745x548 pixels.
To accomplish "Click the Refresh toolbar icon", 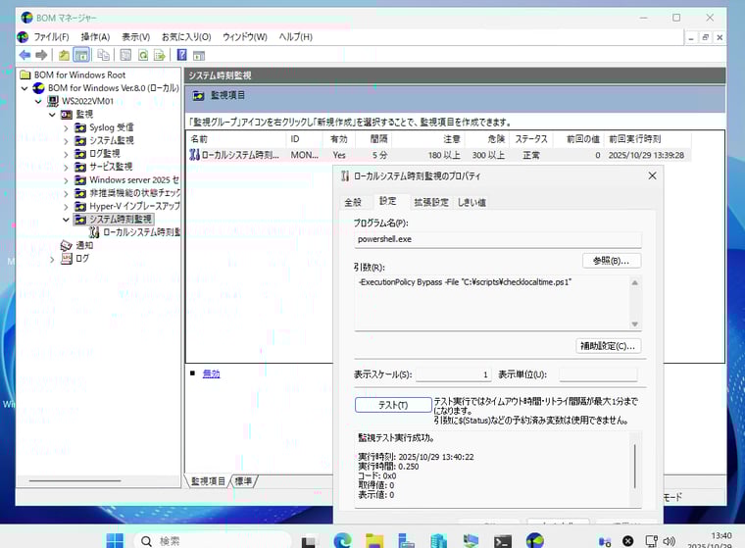I will click(142, 55).
